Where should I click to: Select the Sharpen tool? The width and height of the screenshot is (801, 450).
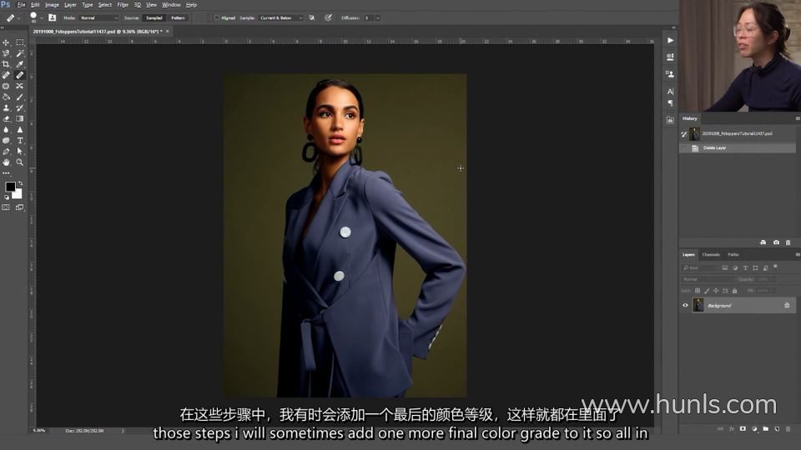tap(19, 130)
